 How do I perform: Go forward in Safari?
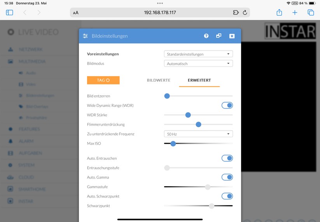point(39,13)
